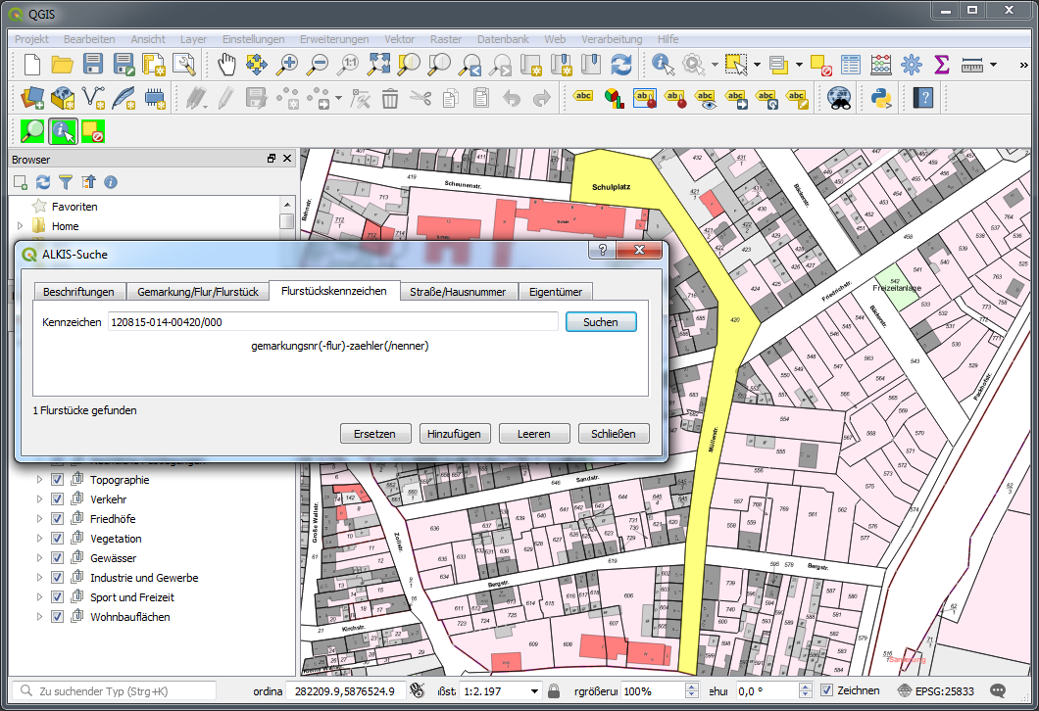The height and width of the screenshot is (711, 1039).
Task: Expand the Home folder in Browser
Action: coord(20,226)
